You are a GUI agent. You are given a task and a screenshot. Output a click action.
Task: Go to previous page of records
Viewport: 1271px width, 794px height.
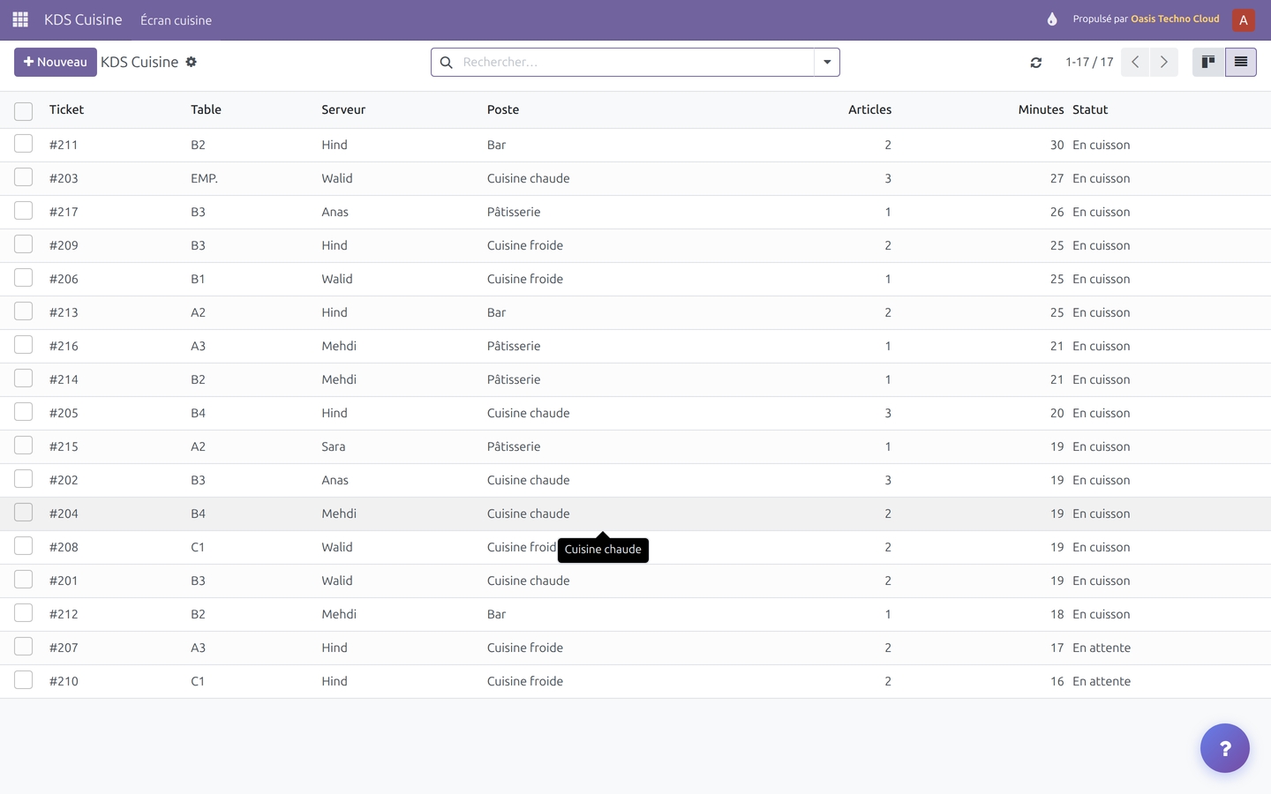tap(1135, 62)
